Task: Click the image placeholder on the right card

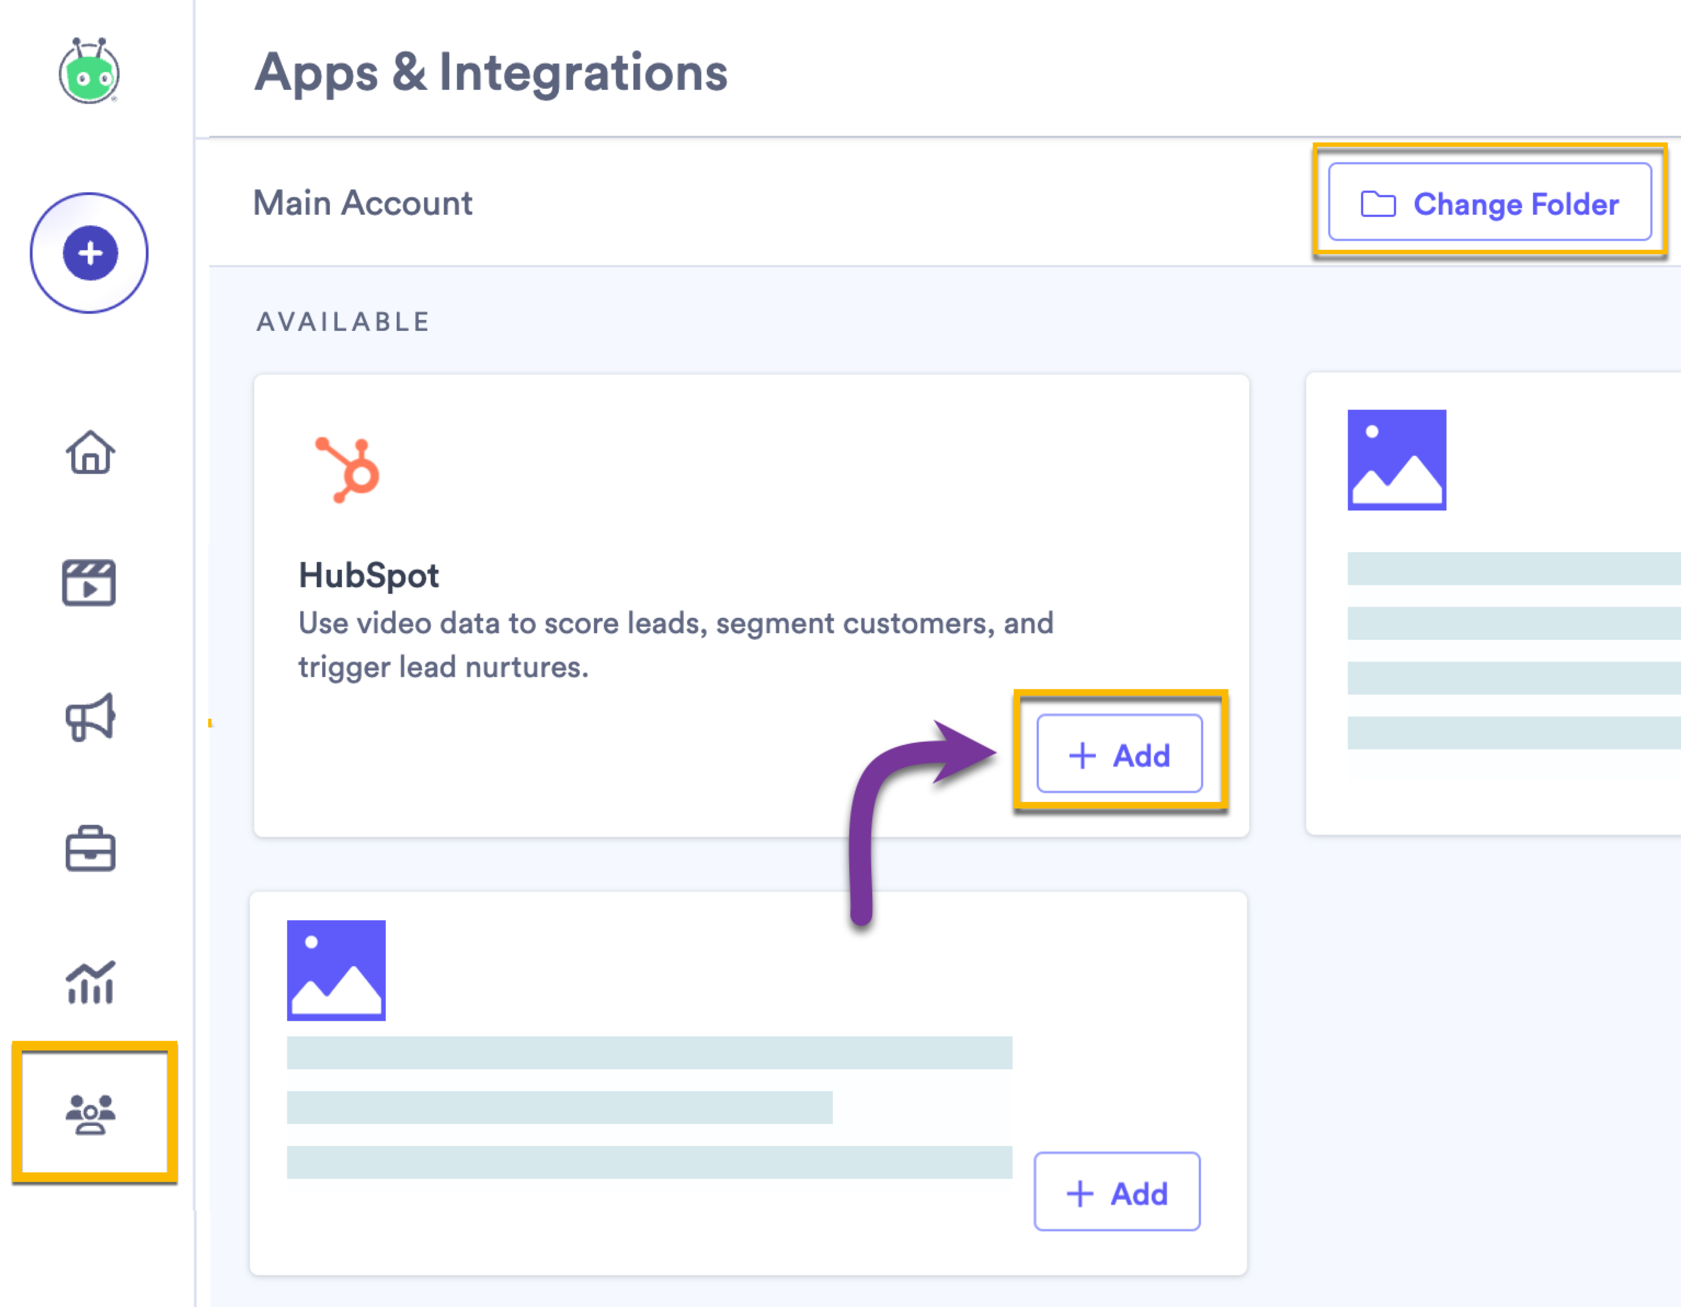Action: 1398,458
